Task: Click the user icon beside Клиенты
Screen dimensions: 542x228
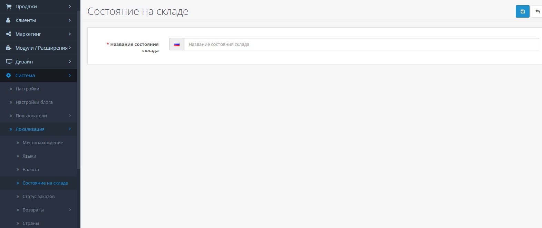Action: point(9,20)
